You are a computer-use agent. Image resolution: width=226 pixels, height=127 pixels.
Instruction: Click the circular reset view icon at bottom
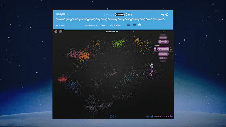111,117
